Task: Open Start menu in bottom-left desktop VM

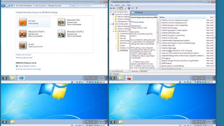Action: [x=5, y=122]
